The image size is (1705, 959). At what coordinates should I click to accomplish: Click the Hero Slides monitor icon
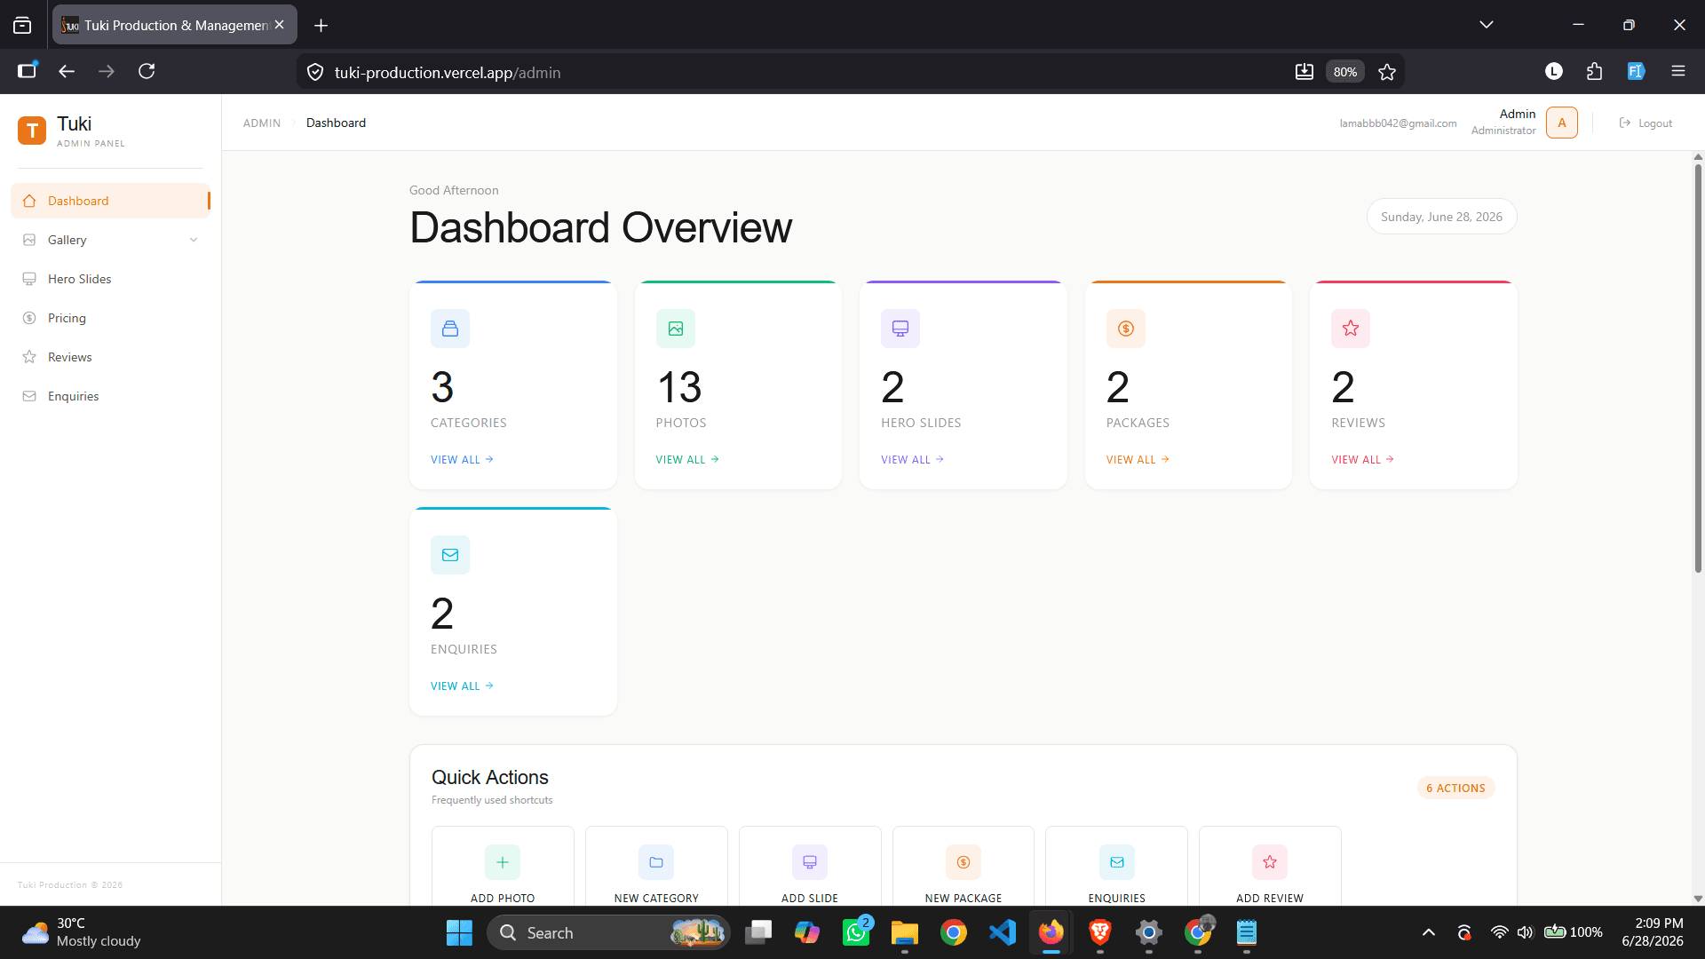click(x=900, y=329)
